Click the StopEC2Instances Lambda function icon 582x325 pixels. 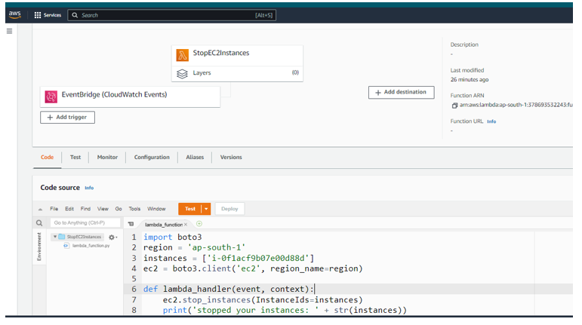tap(182, 55)
